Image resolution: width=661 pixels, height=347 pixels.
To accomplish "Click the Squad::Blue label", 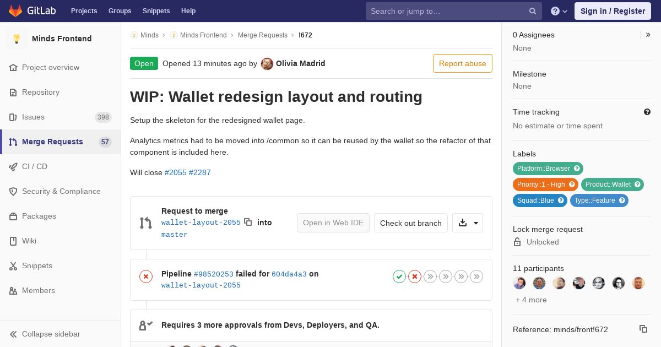I will [540, 200].
